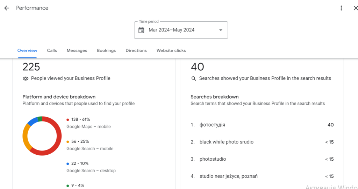Click the Platform and devices description text
Image resolution: width=358 pixels, height=189 pixels.
point(79,104)
